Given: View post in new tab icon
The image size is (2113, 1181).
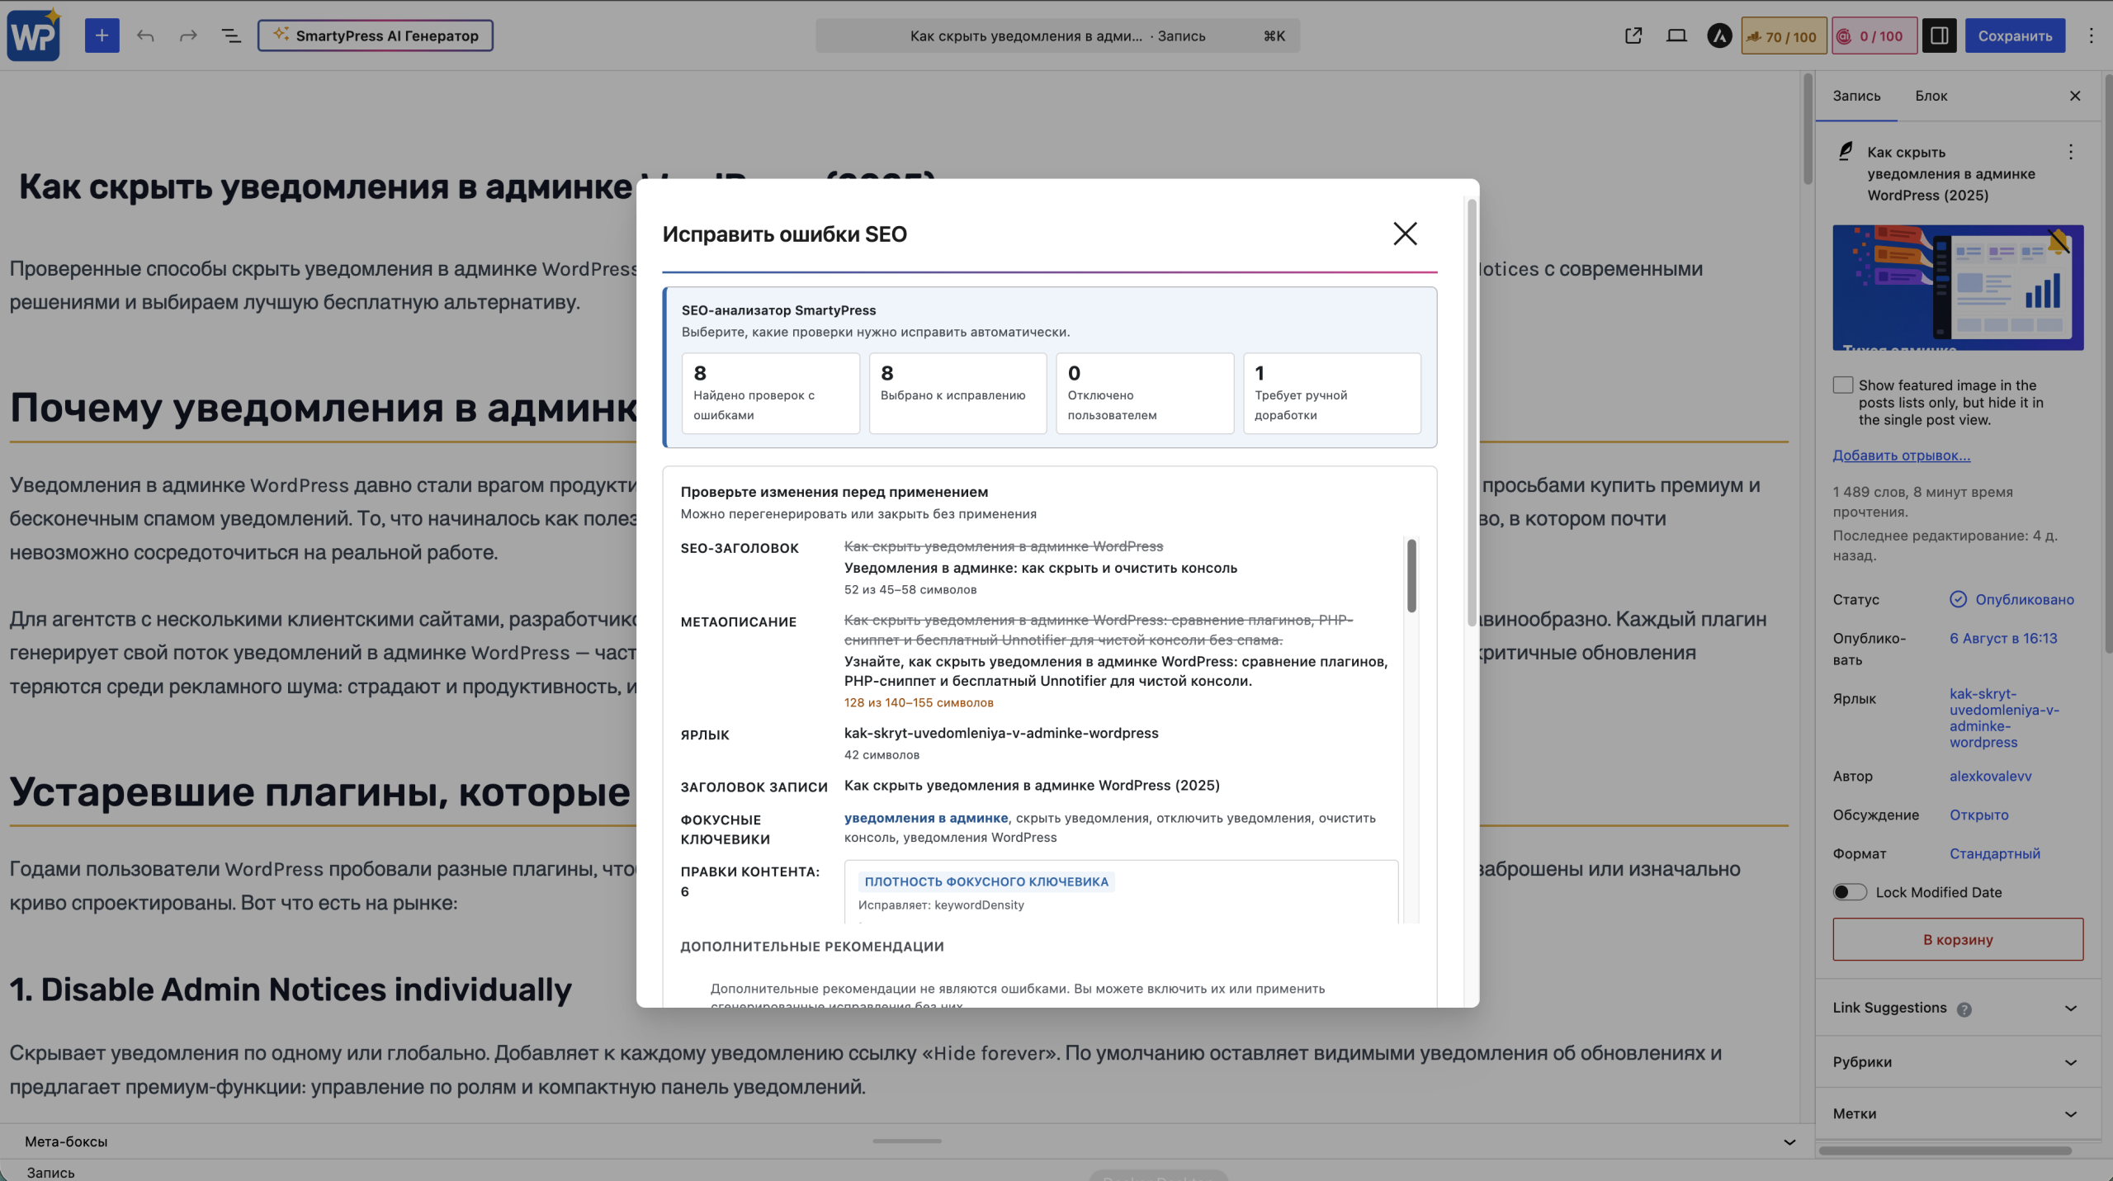Looking at the screenshot, I should coord(1633,35).
